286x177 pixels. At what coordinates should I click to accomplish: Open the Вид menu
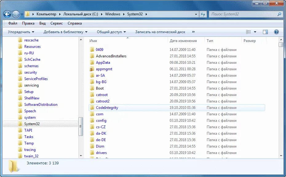(42, 23)
